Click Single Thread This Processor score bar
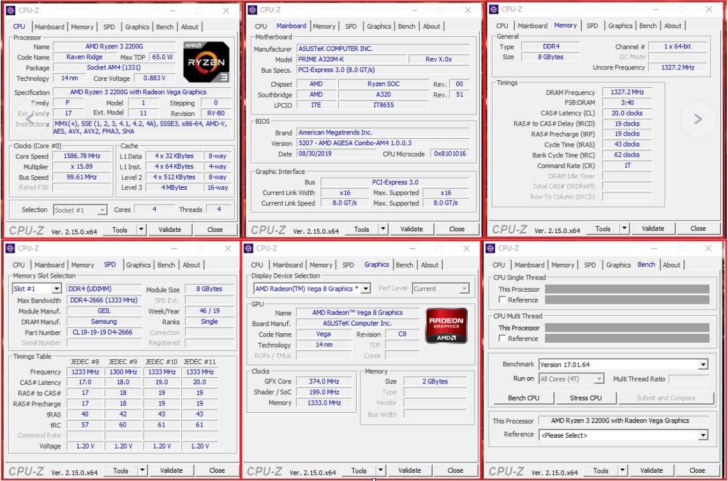The width and height of the screenshot is (728, 481). click(x=627, y=289)
